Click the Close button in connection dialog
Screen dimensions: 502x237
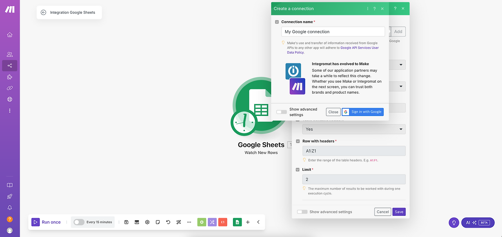tap(333, 112)
